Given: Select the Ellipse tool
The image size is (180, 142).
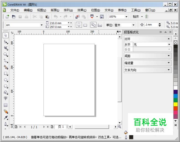Looking at the screenshot, I should pyautogui.click(x=6, y=80).
